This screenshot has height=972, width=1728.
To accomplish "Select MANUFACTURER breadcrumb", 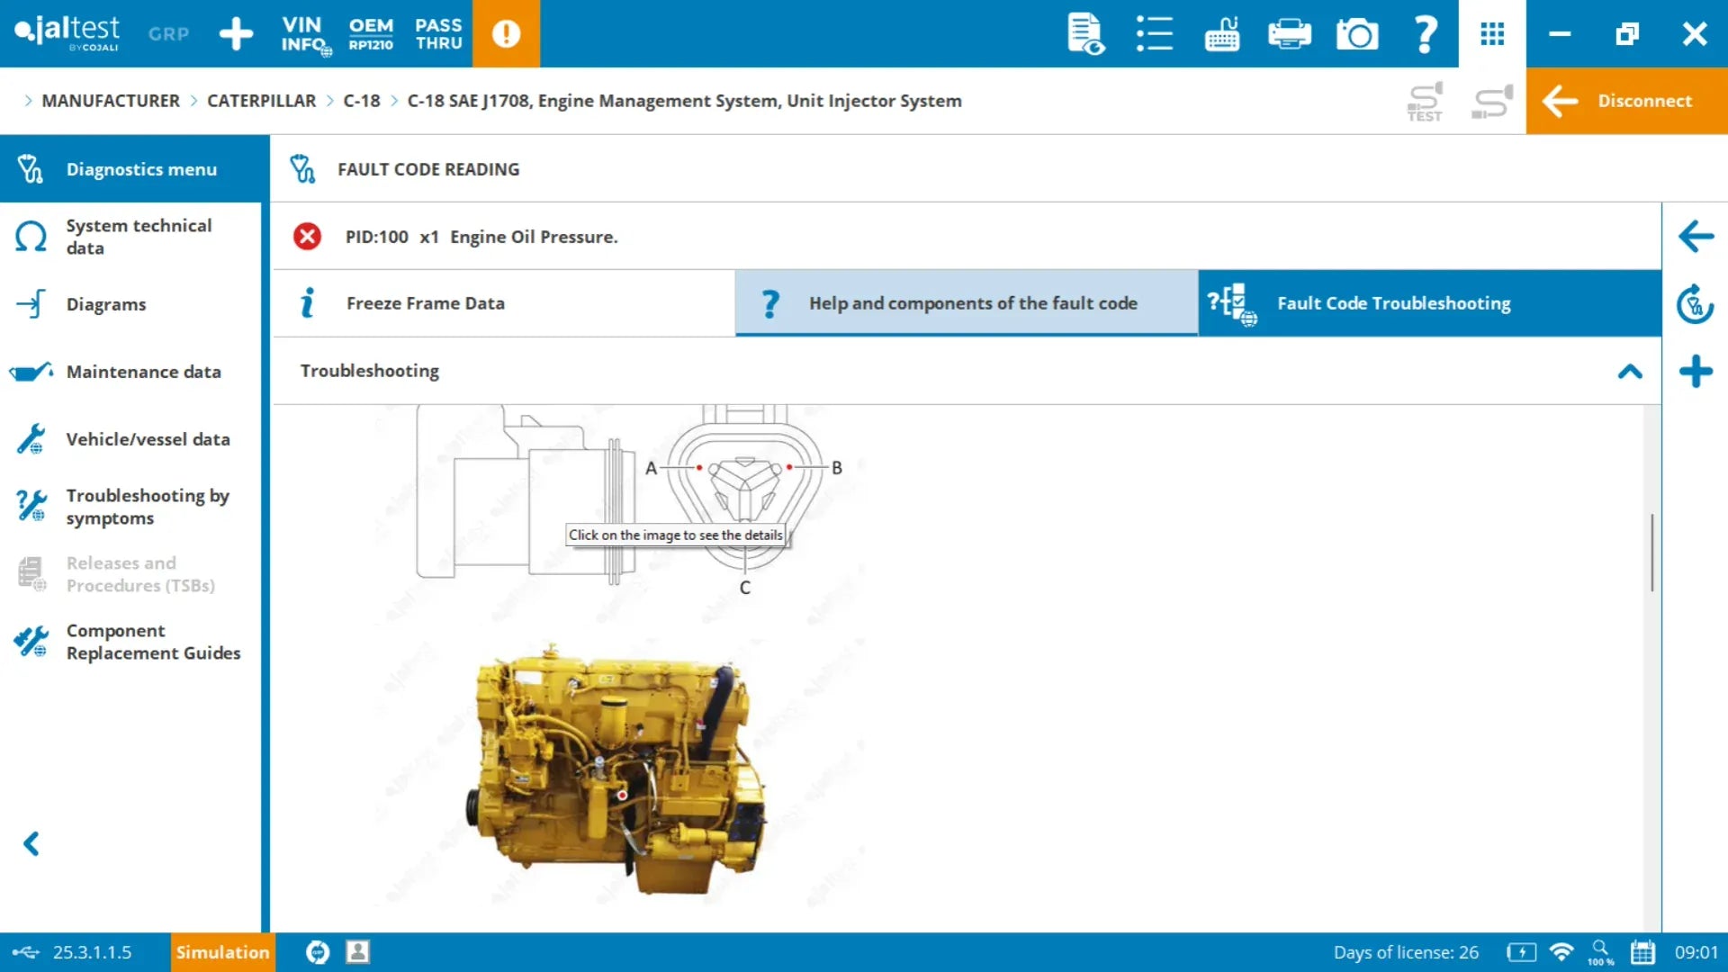I will click(x=111, y=101).
